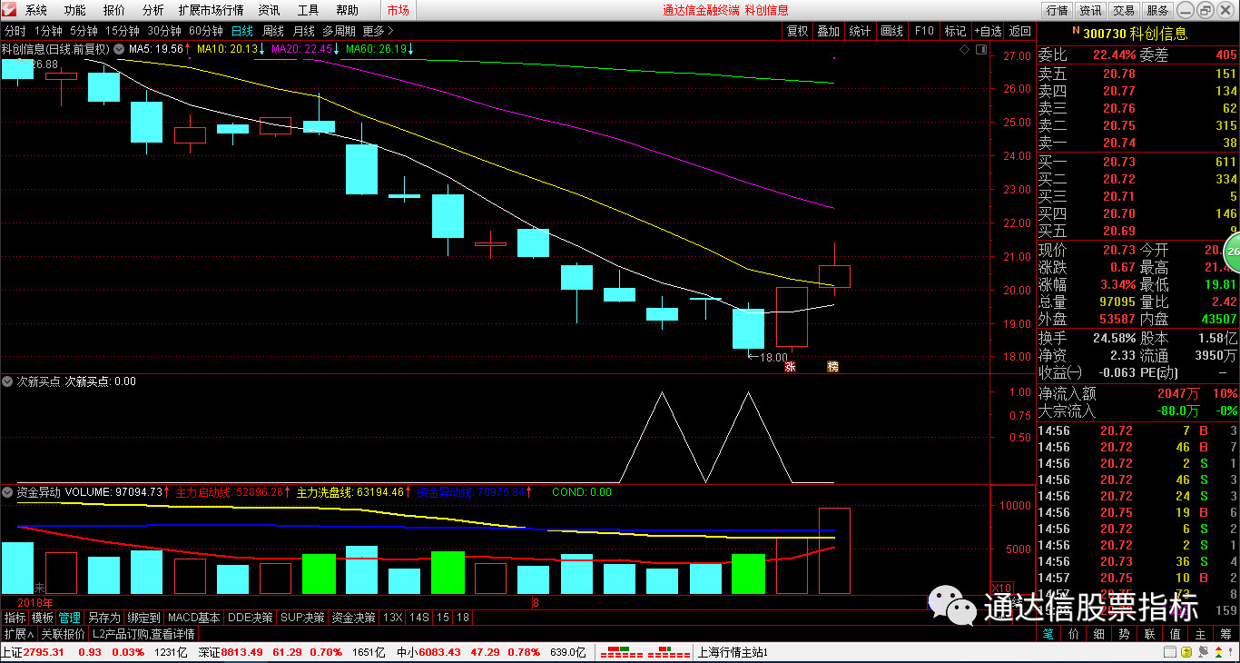
Task: Select the 模板 tab at bottom
Action: pyautogui.click(x=43, y=618)
